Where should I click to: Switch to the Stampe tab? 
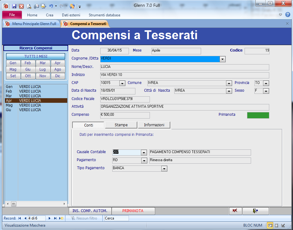121,125
